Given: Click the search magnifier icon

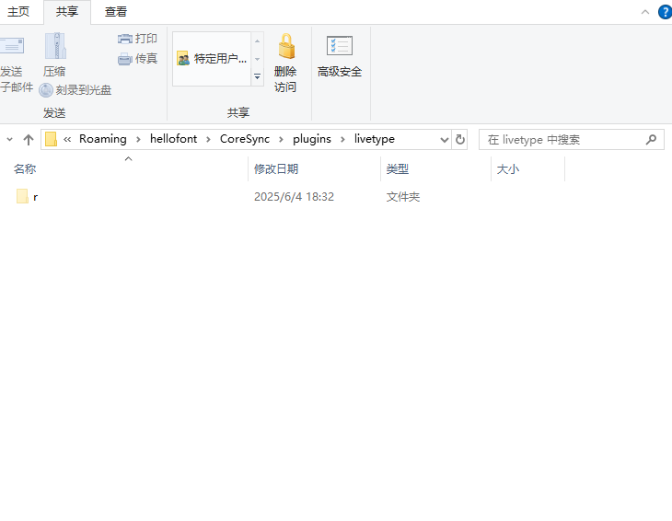Looking at the screenshot, I should tap(651, 140).
